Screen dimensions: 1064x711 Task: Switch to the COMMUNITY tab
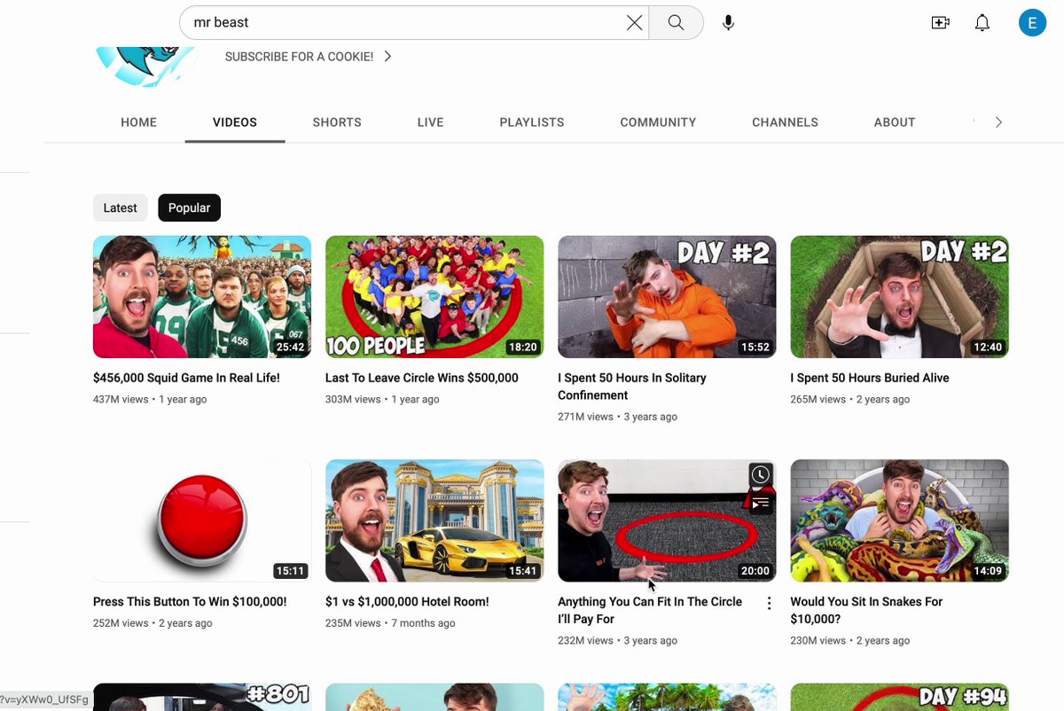(658, 122)
